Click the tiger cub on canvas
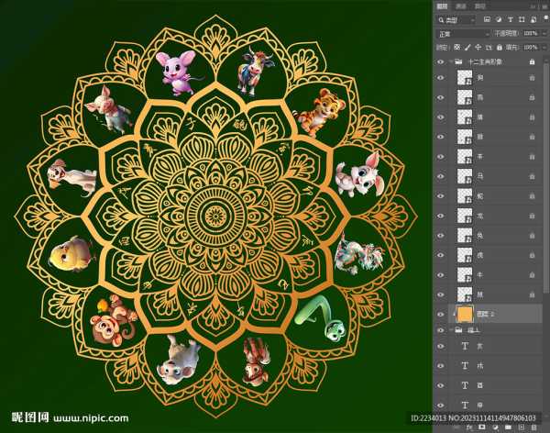The height and width of the screenshot is (433, 550). tap(321, 112)
